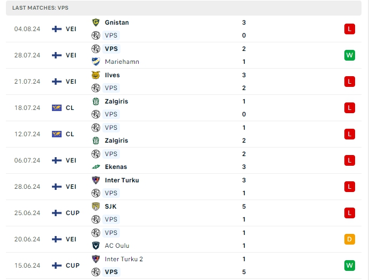369x280 pixels.
Task: Select the CUP competition label on 25.06.24
Action: (x=73, y=213)
